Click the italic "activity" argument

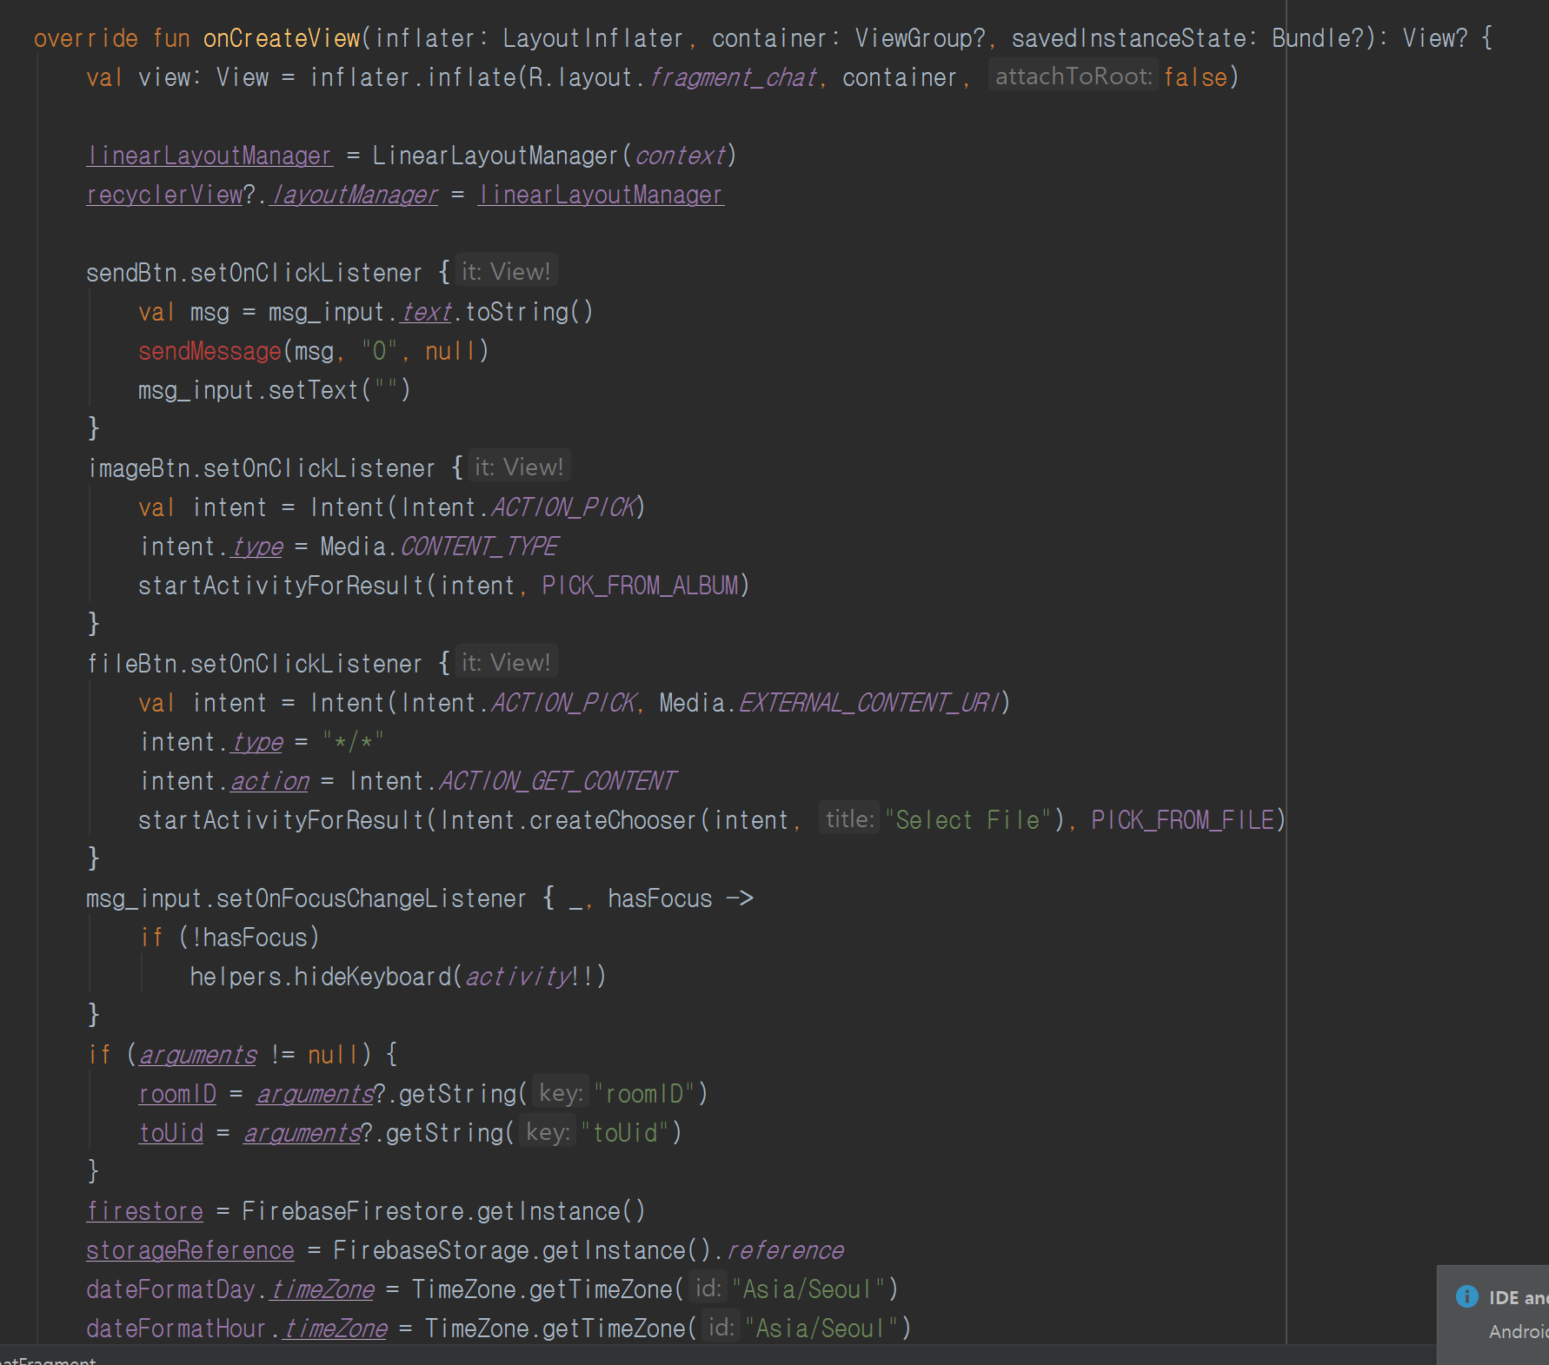click(518, 977)
